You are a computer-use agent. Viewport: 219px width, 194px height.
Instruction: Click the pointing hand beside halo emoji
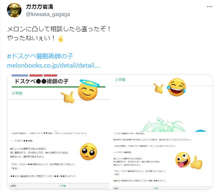click(68, 97)
